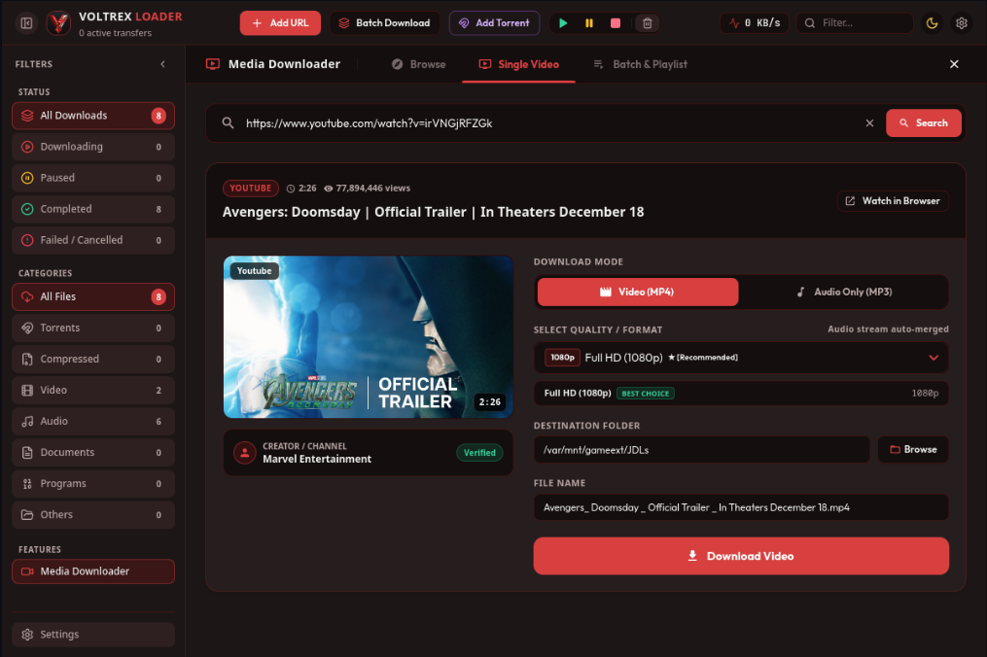Click the Download Video button
Viewport: 987px width, 657px height.
(741, 556)
